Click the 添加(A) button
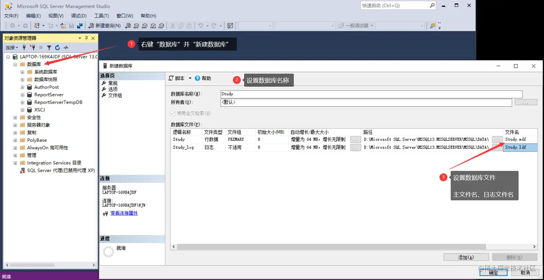 click(x=466, y=257)
